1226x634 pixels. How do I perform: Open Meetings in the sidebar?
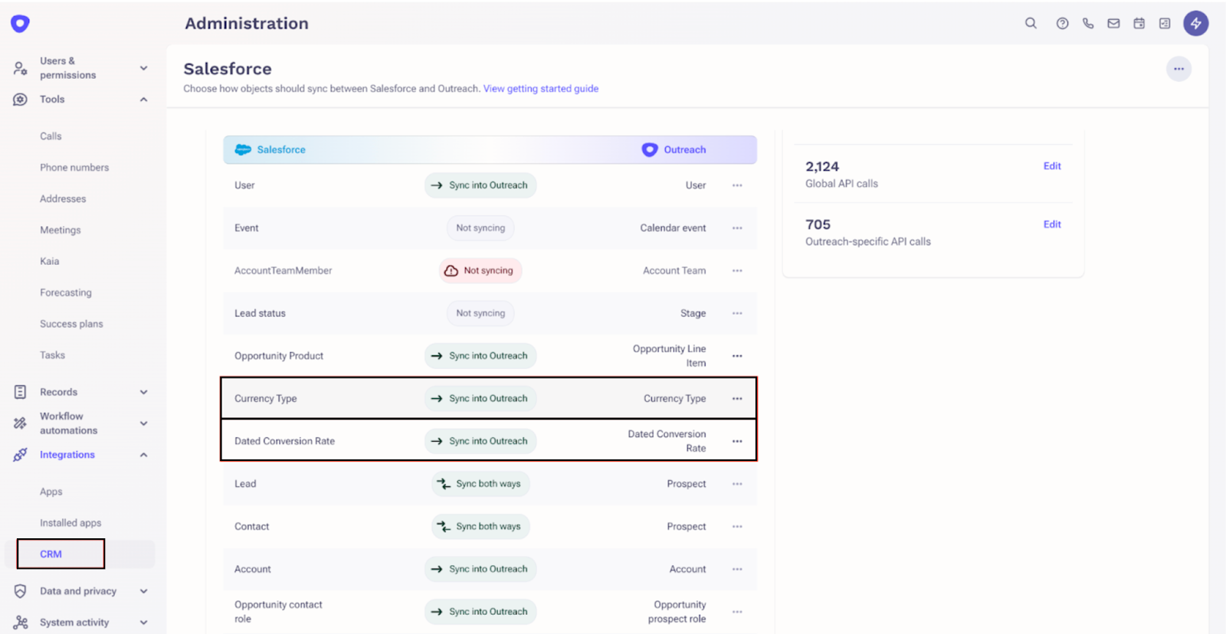click(x=60, y=230)
